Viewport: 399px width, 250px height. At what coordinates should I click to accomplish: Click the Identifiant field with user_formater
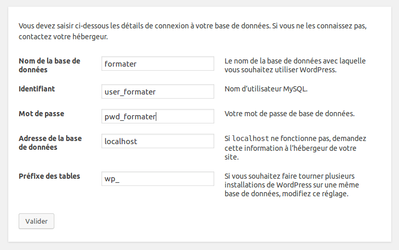pyautogui.click(x=158, y=92)
